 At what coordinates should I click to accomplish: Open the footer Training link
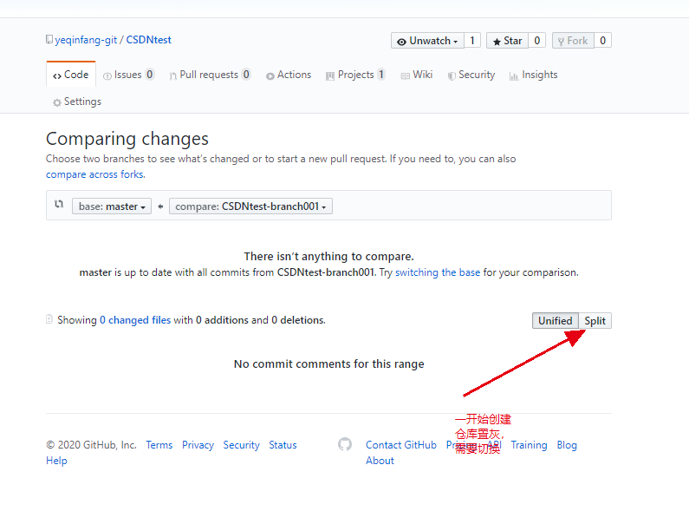(529, 445)
